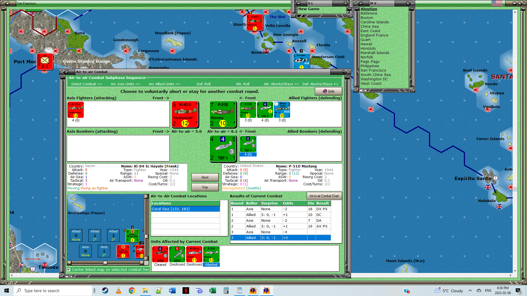This screenshot has width=527, height=296.
Task: Click the aborted P-51D unit counter
Action: tap(211, 254)
